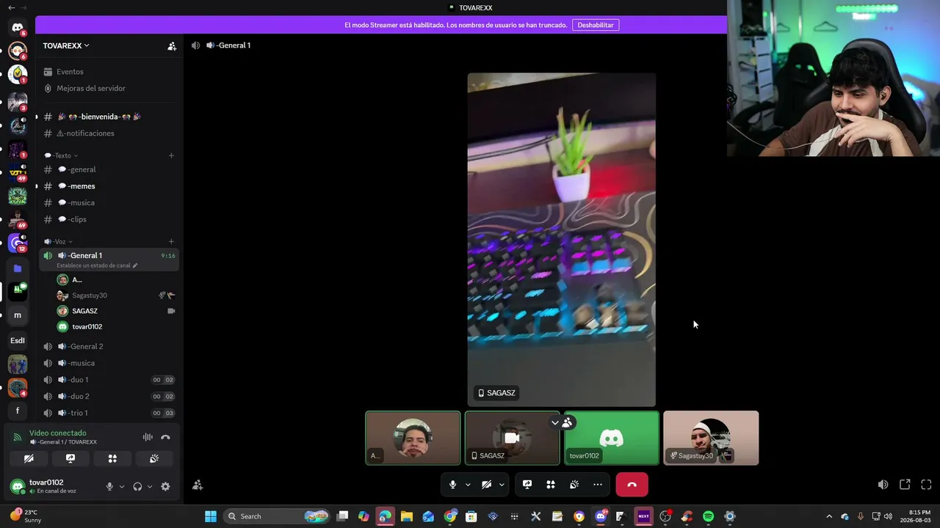Viewport: 940px width, 528px height.
Task: Open the soundboard from call bar
Action: click(x=574, y=485)
